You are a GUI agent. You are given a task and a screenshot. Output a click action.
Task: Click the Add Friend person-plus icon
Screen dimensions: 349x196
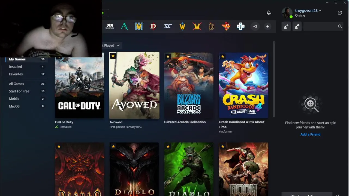click(286, 26)
